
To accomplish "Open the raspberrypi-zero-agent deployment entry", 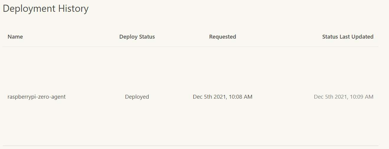I will [x=37, y=97].
